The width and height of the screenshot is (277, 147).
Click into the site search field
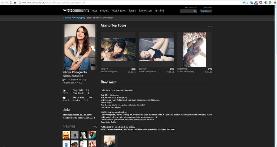pyautogui.click(x=186, y=11)
